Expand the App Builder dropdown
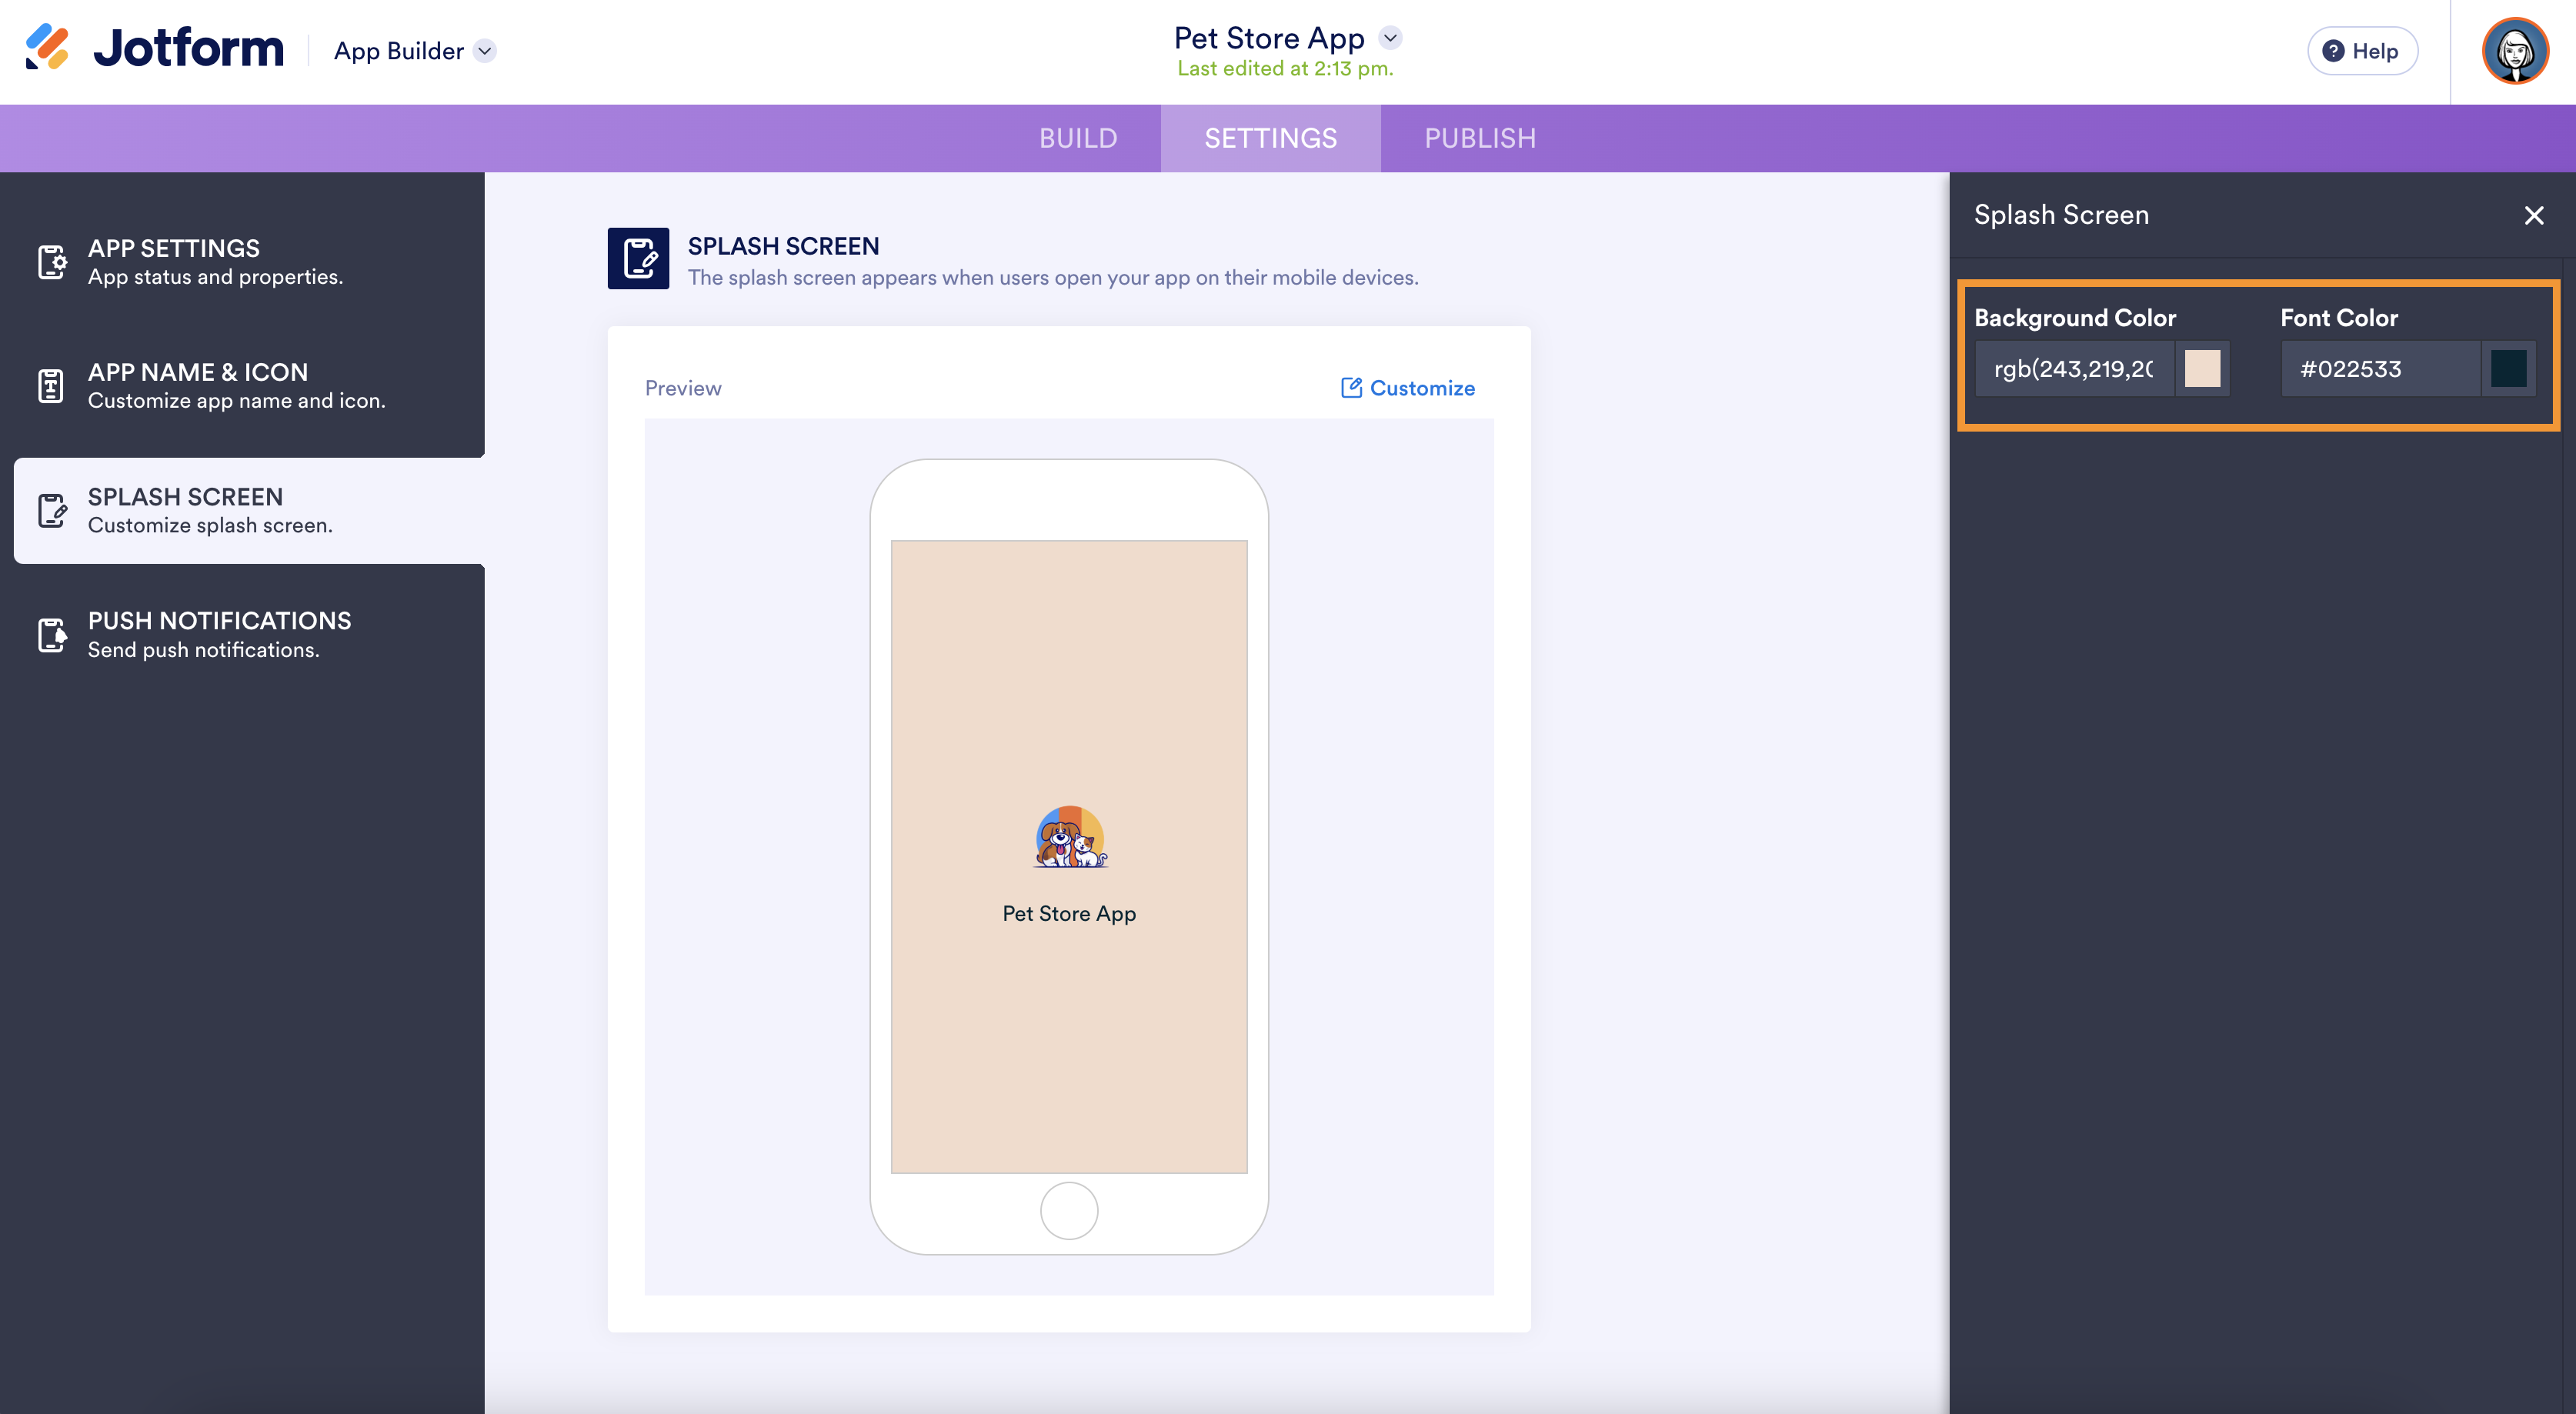The image size is (2576, 1414). [x=485, y=51]
